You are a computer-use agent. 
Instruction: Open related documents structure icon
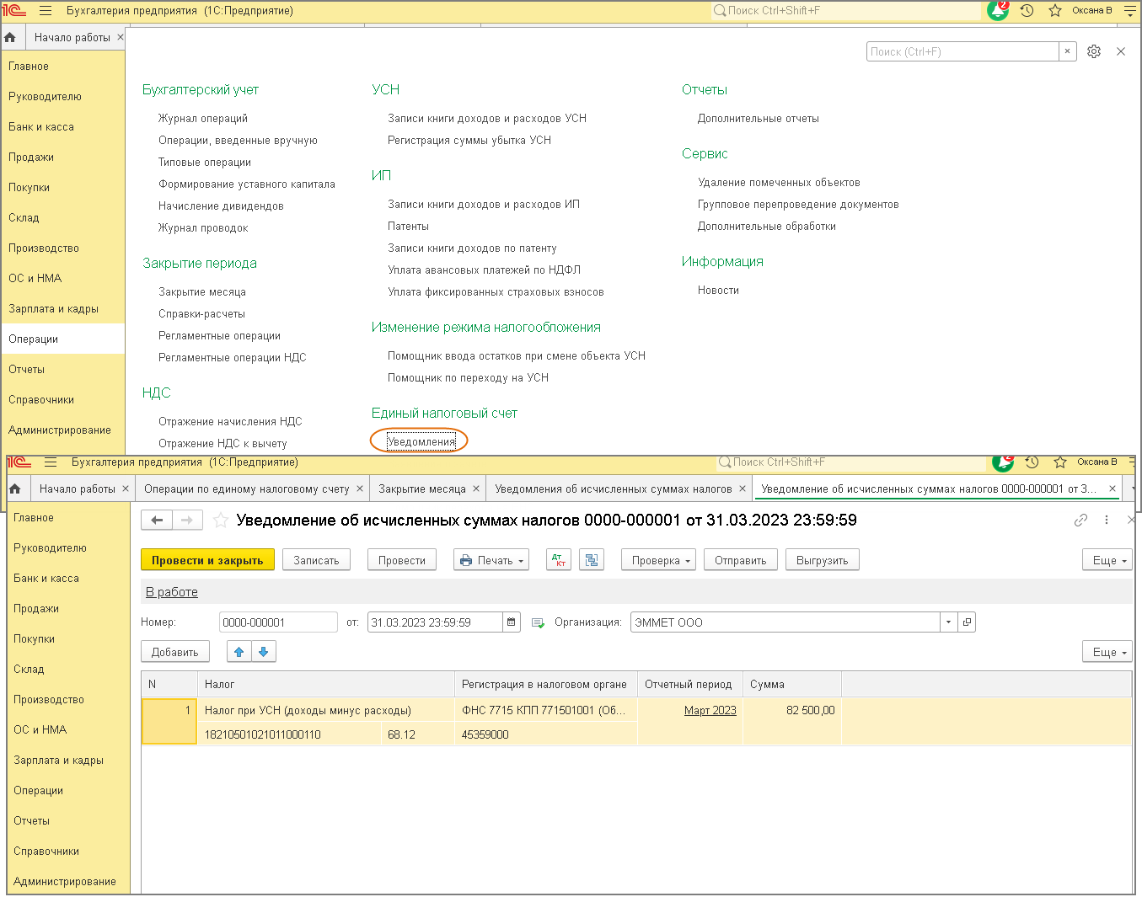(x=592, y=560)
